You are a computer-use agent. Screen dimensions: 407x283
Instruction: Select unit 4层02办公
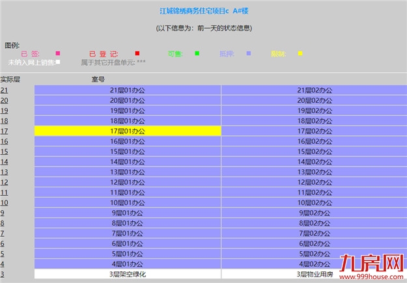[314, 263]
